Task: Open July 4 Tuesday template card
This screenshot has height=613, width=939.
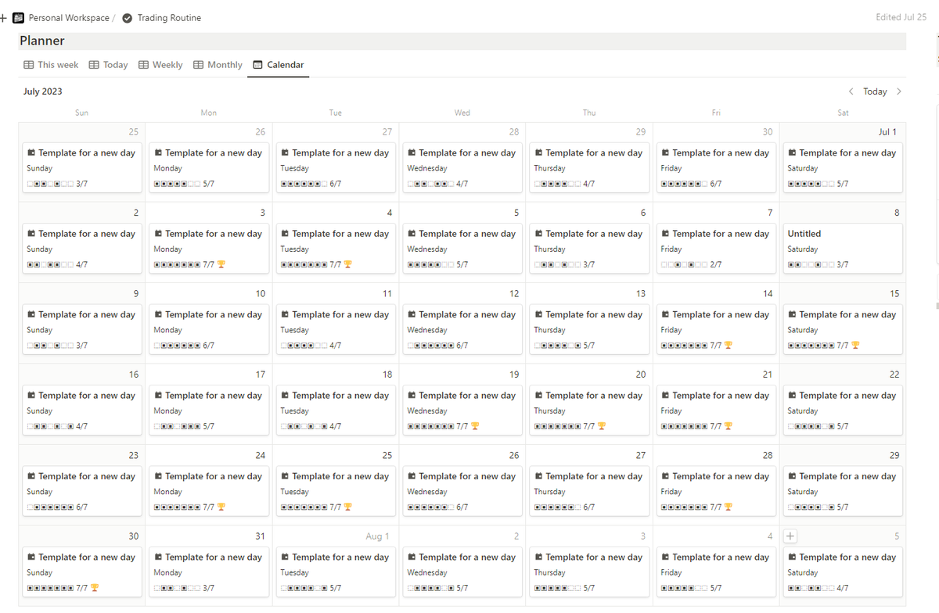Action: (336, 249)
